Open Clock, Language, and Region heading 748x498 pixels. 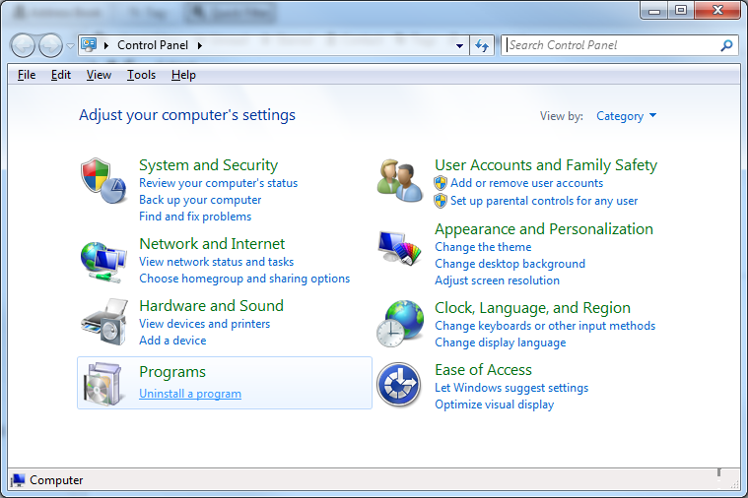pos(532,308)
